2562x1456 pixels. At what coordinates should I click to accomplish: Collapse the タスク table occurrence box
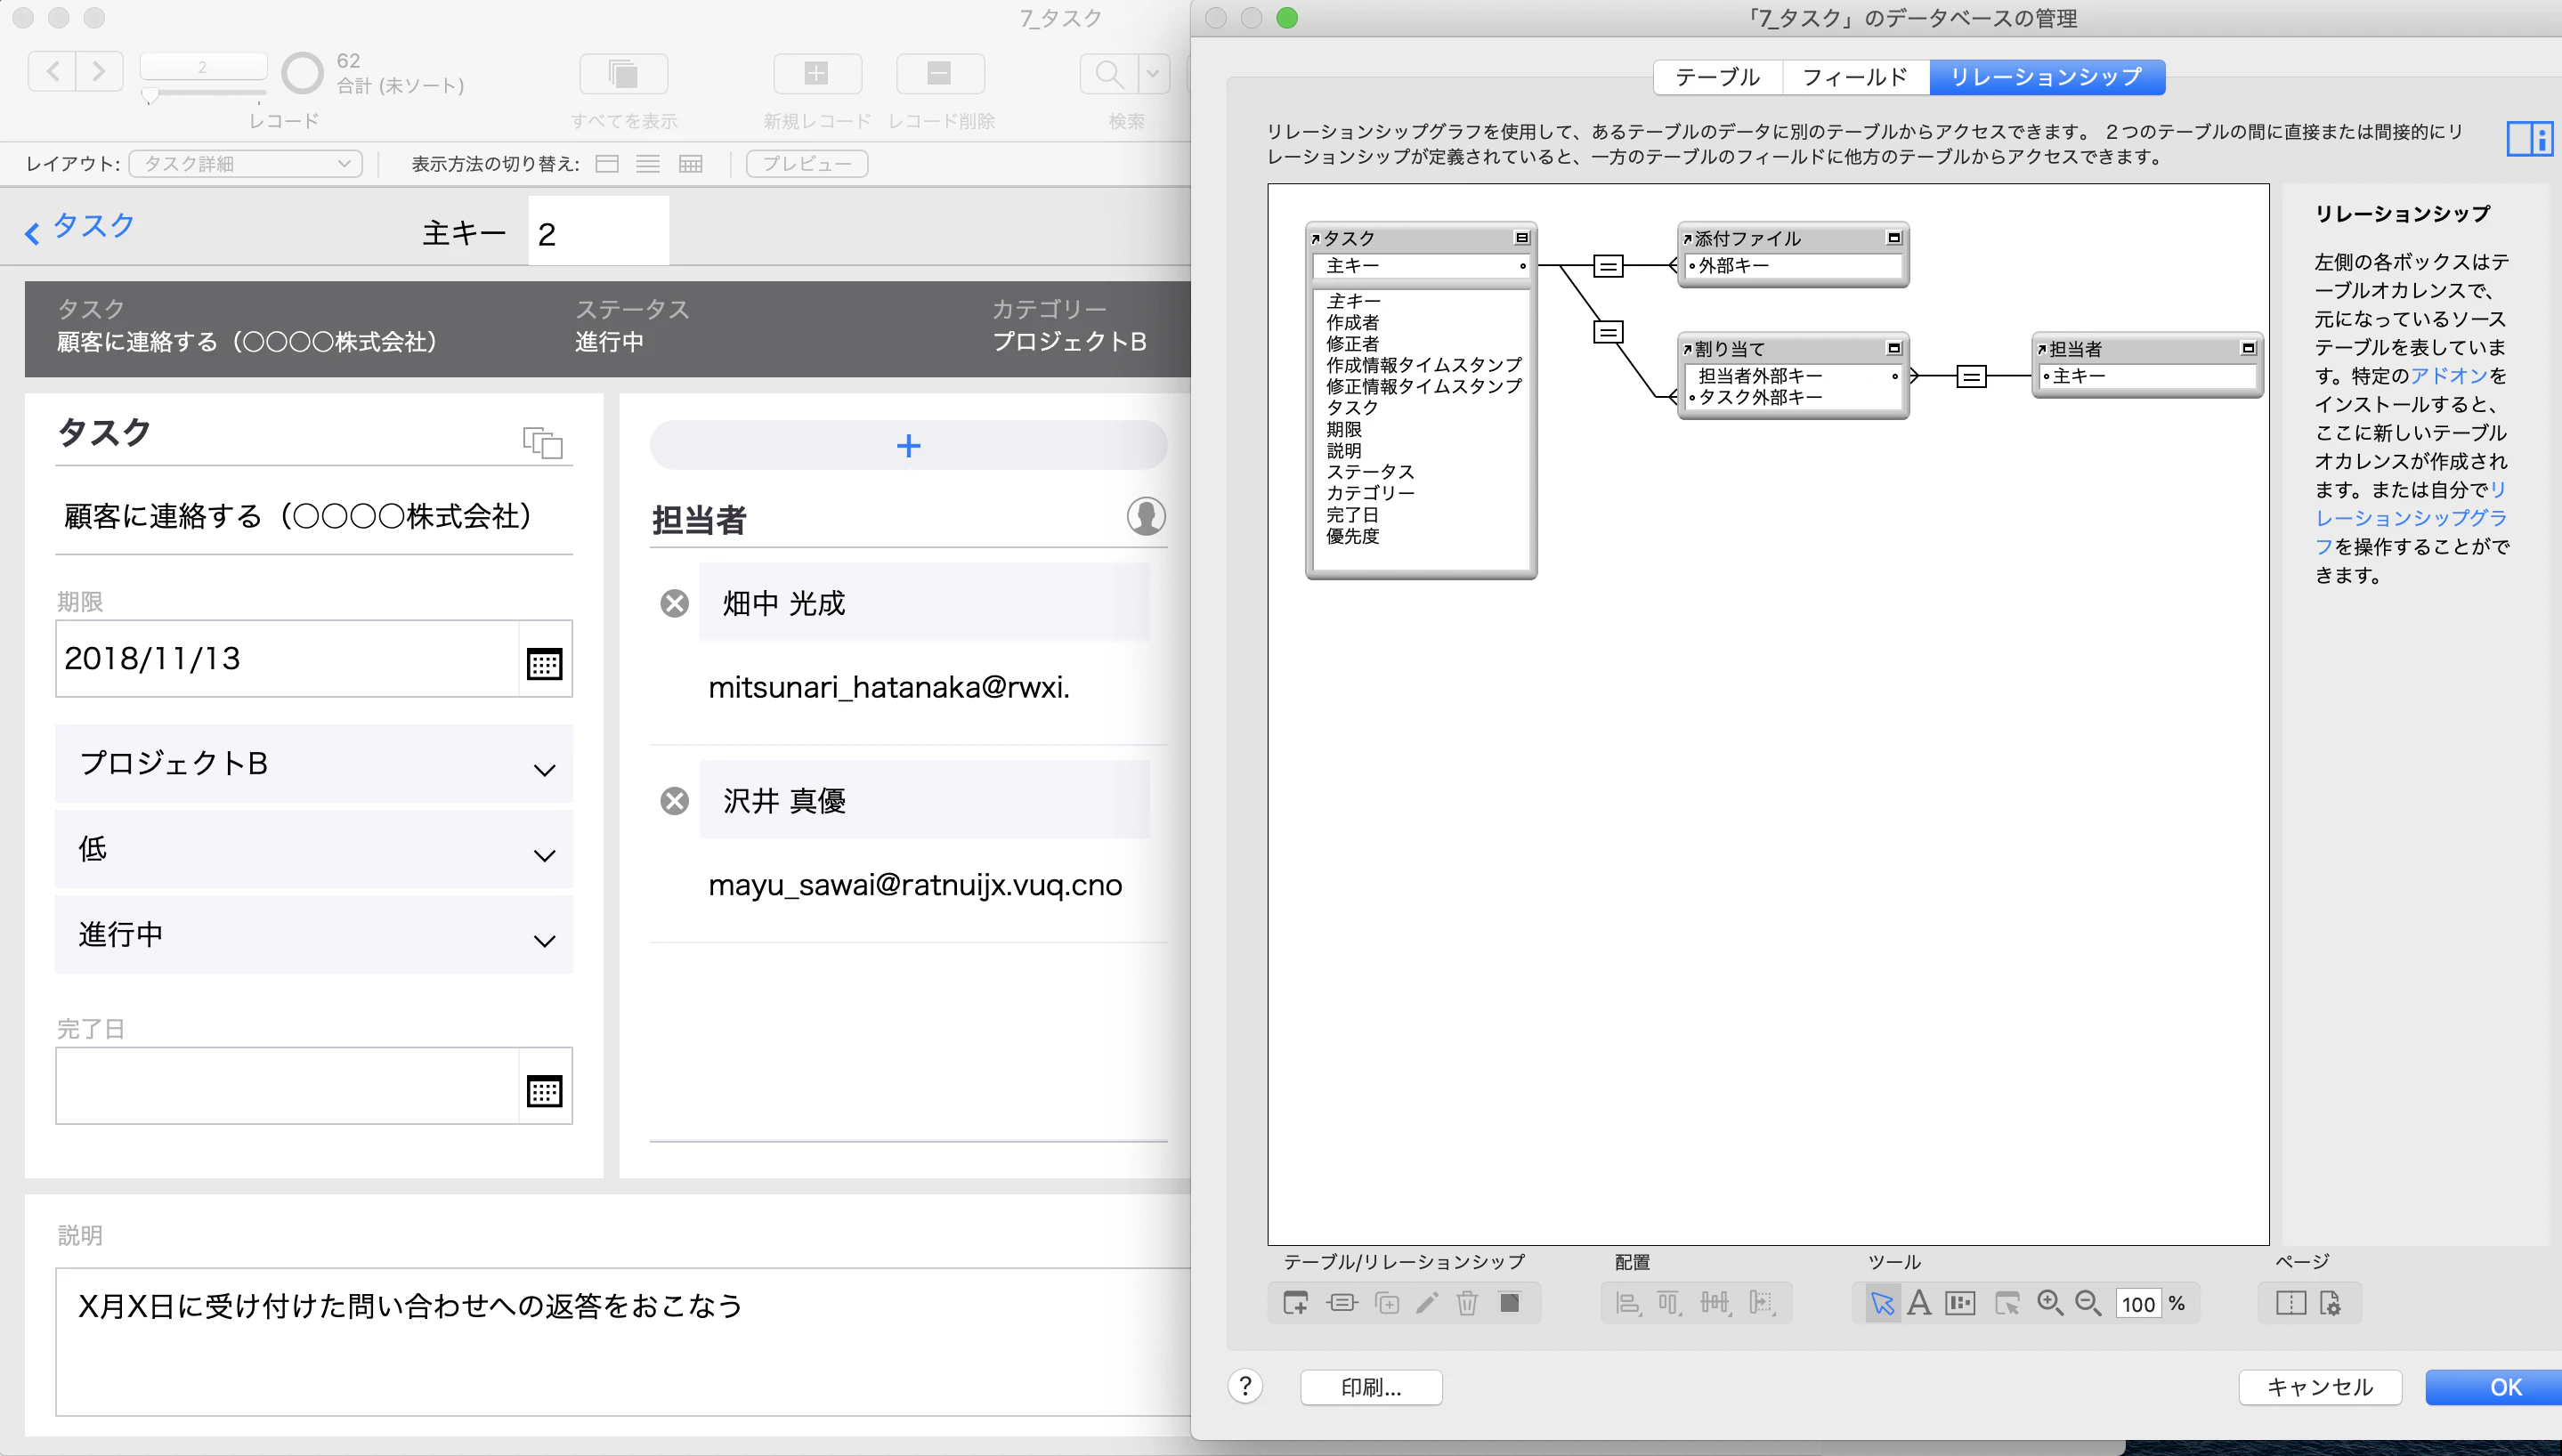click(1522, 238)
